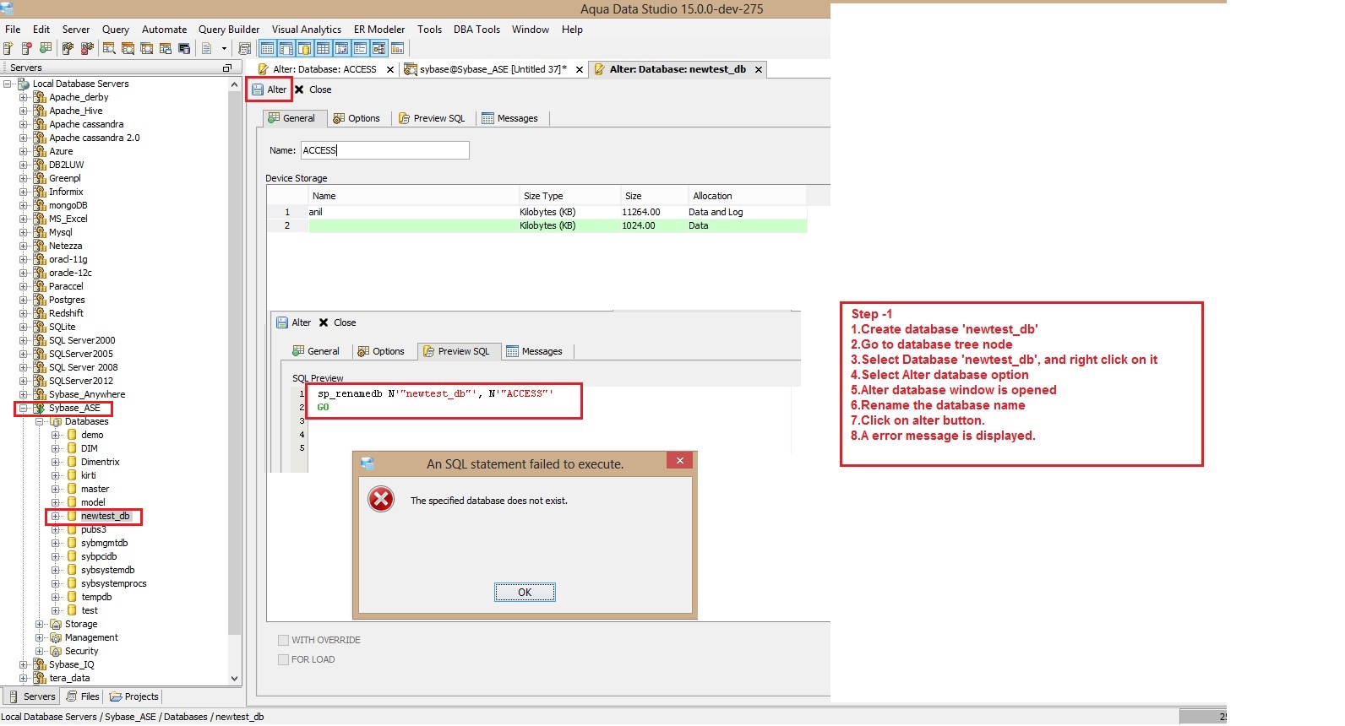Click the Servers tree scroll down arrow
Screen dimensions: 1345x726
pos(234,678)
